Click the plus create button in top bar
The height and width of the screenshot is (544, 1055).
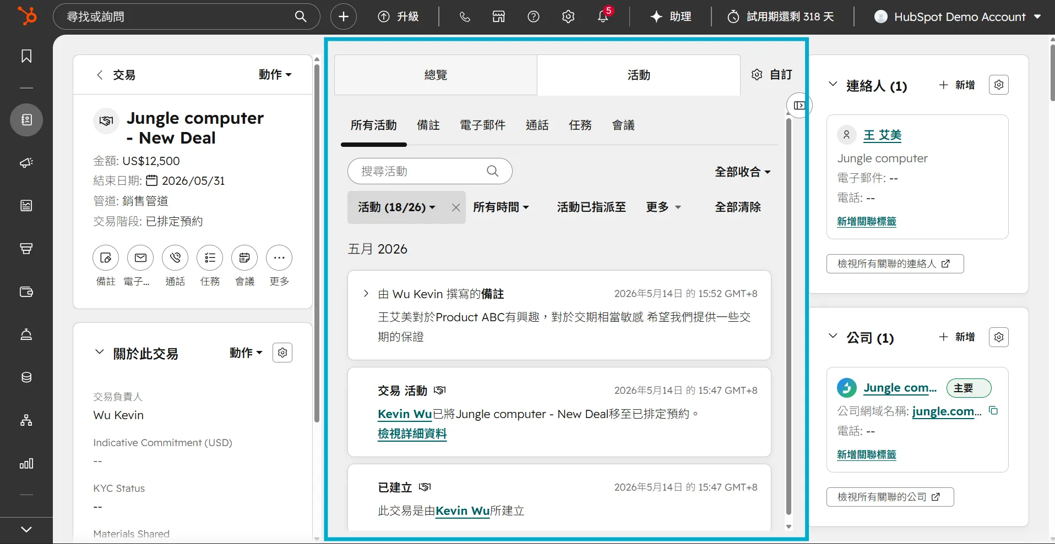(x=344, y=17)
